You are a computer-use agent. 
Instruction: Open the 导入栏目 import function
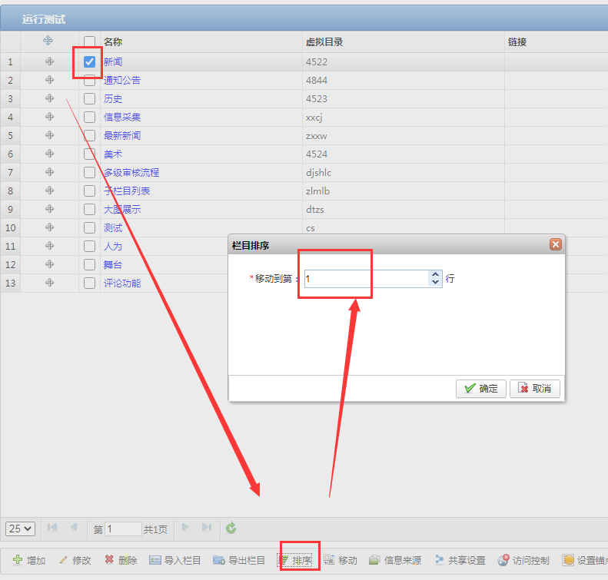175,561
